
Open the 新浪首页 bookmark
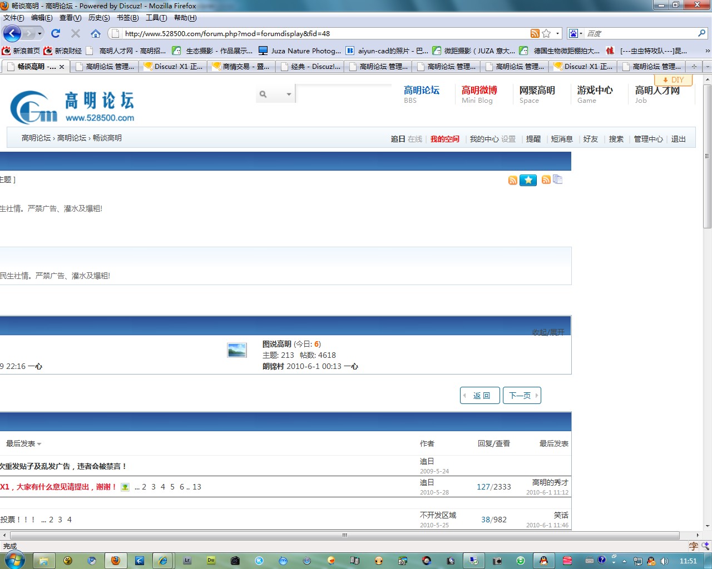(21, 51)
